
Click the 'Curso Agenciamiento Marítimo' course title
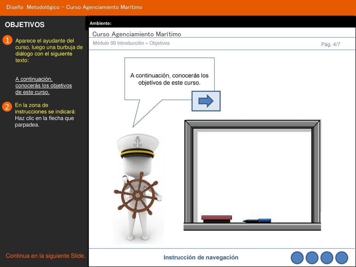pyautogui.click(x=137, y=34)
